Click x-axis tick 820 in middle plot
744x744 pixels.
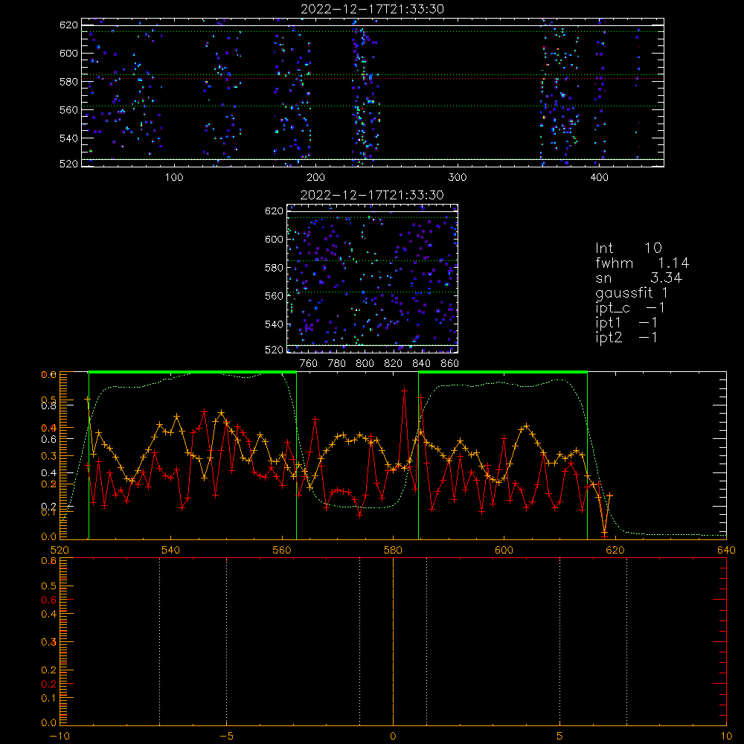(394, 364)
